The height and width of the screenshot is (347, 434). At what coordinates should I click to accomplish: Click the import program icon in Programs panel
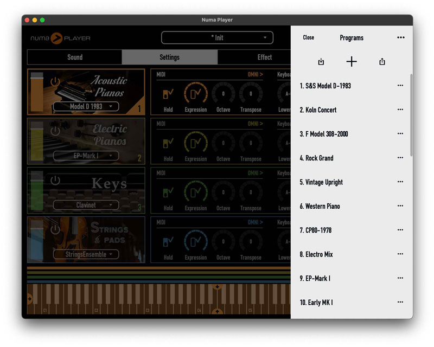click(x=321, y=62)
